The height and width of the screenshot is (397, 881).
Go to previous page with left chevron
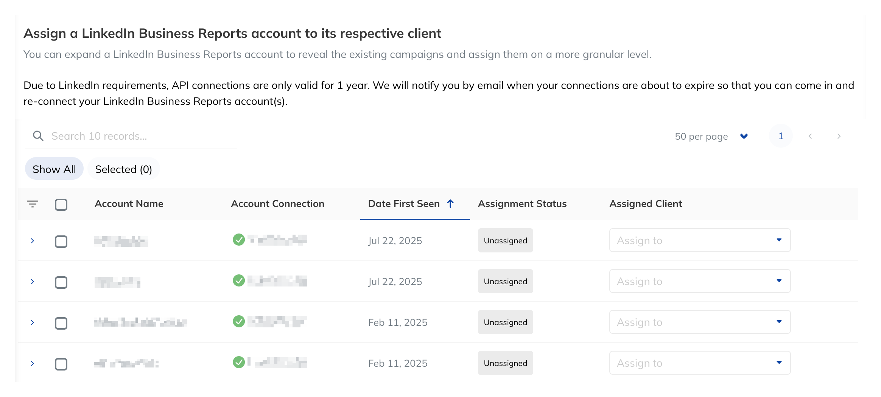coord(810,136)
